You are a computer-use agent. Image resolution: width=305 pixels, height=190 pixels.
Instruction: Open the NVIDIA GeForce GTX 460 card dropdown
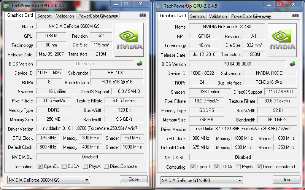[202, 180]
